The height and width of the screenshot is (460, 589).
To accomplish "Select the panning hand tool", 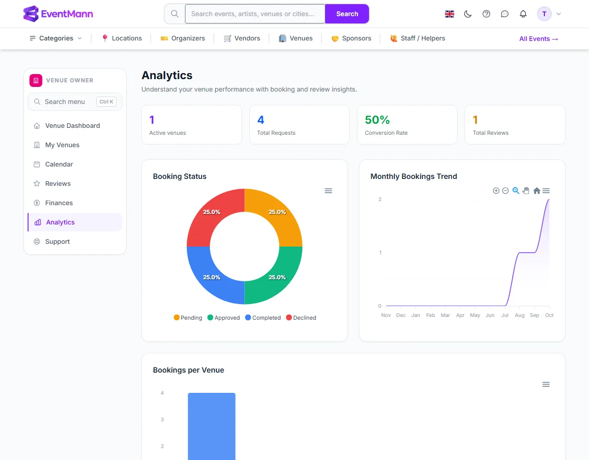I will click(x=526, y=191).
